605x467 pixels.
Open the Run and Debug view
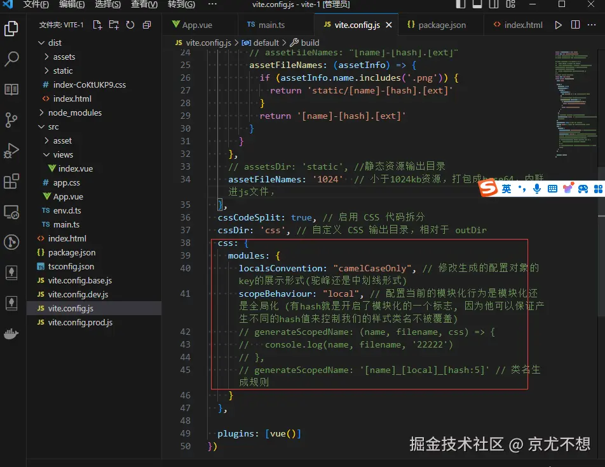click(x=11, y=151)
